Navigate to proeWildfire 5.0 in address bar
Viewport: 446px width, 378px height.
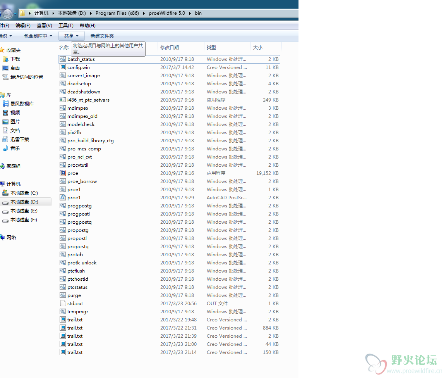167,13
